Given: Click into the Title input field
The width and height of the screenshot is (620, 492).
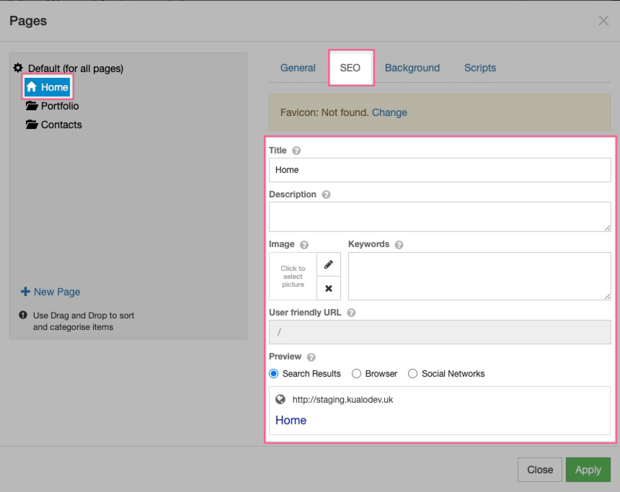Looking at the screenshot, I should point(440,170).
